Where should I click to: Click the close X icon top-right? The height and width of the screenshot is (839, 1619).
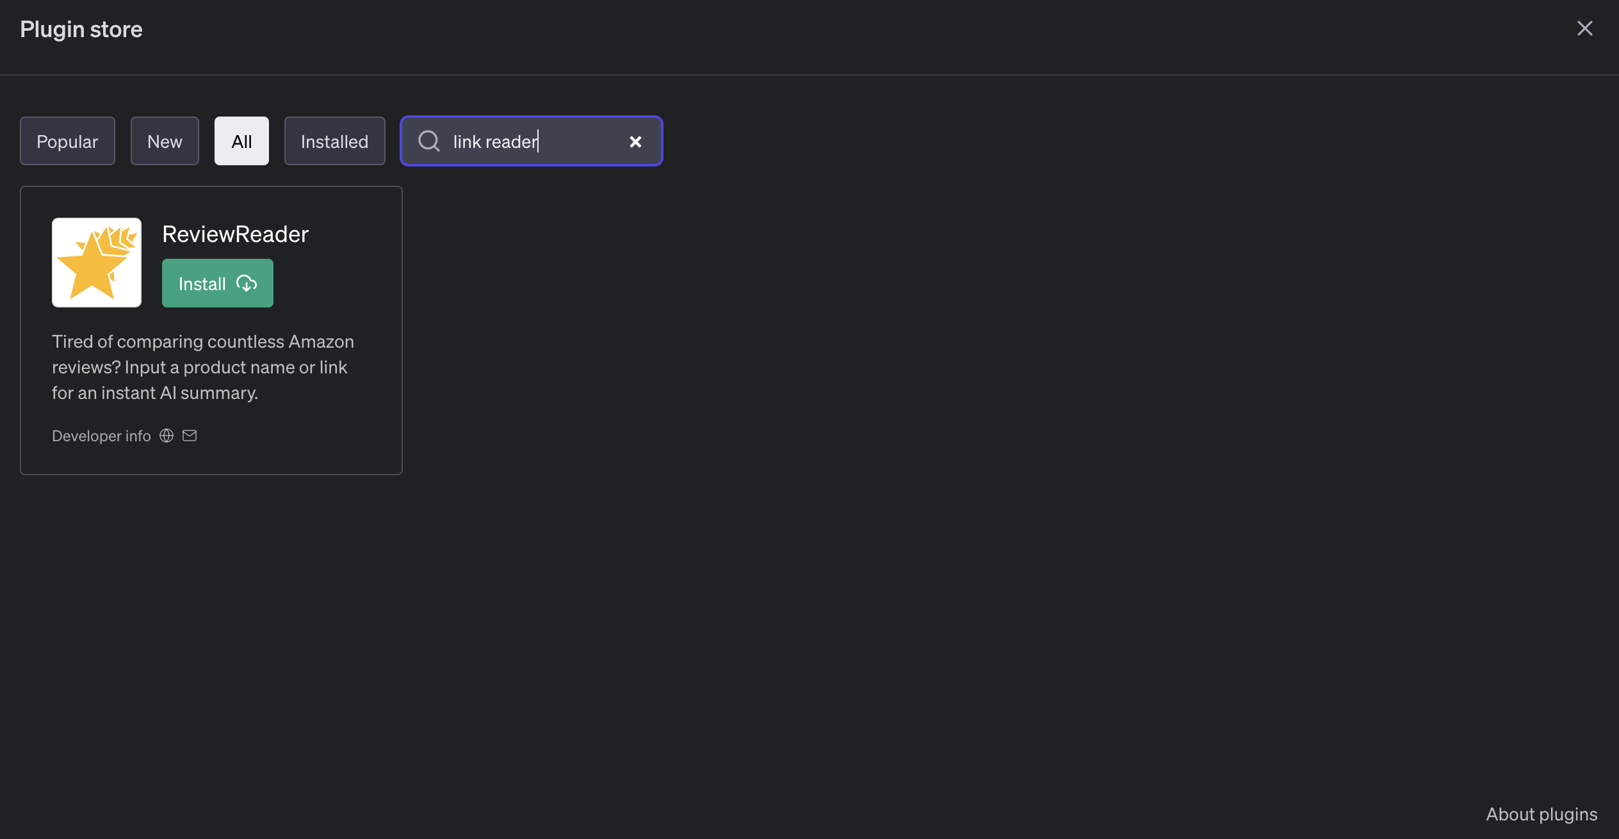coord(1584,27)
